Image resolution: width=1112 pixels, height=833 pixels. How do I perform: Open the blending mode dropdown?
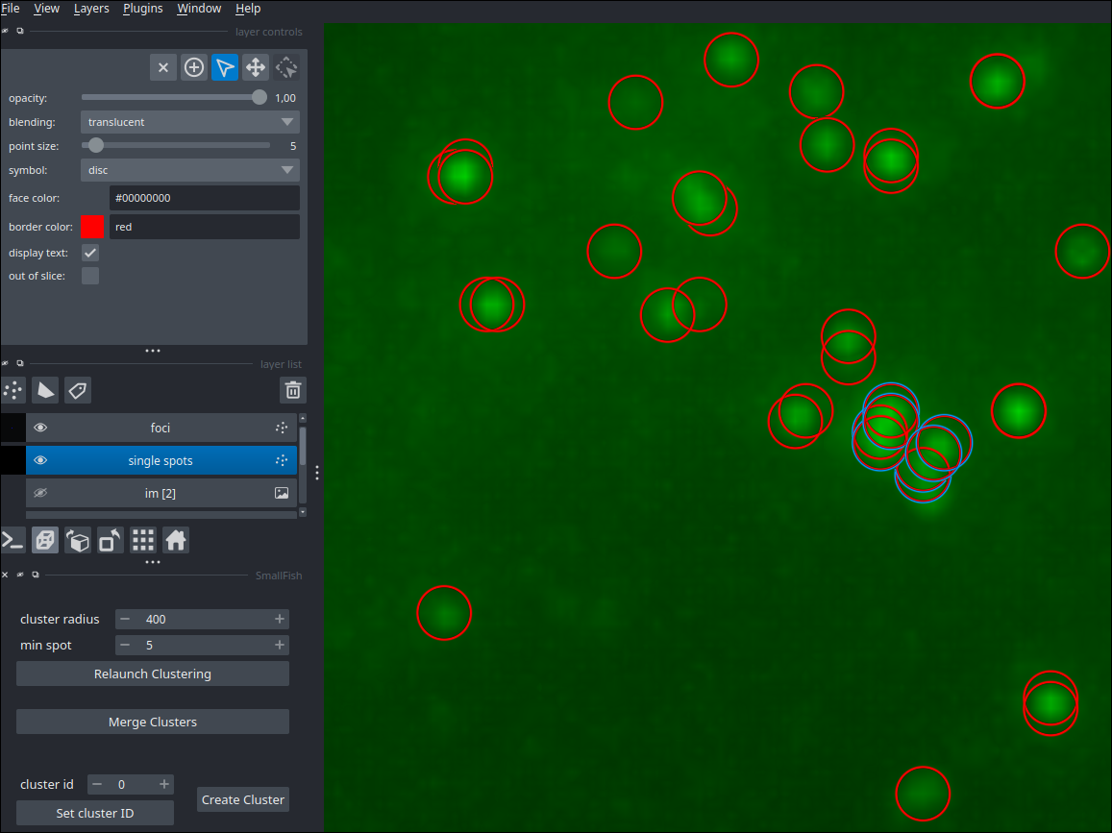tap(190, 122)
